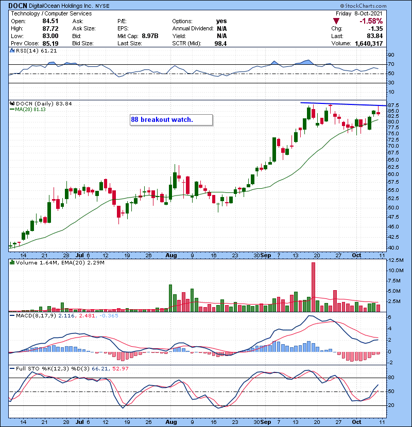412x427 pixels.
Task: Click the RSI(14) 61.21 indicator label
Action: (x=36, y=50)
